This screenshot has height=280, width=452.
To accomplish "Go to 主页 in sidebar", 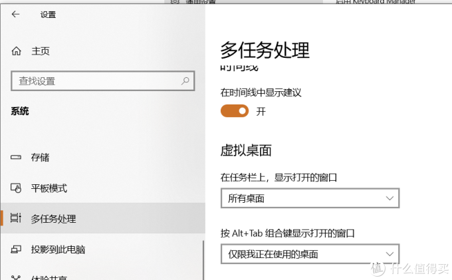I will [41, 51].
